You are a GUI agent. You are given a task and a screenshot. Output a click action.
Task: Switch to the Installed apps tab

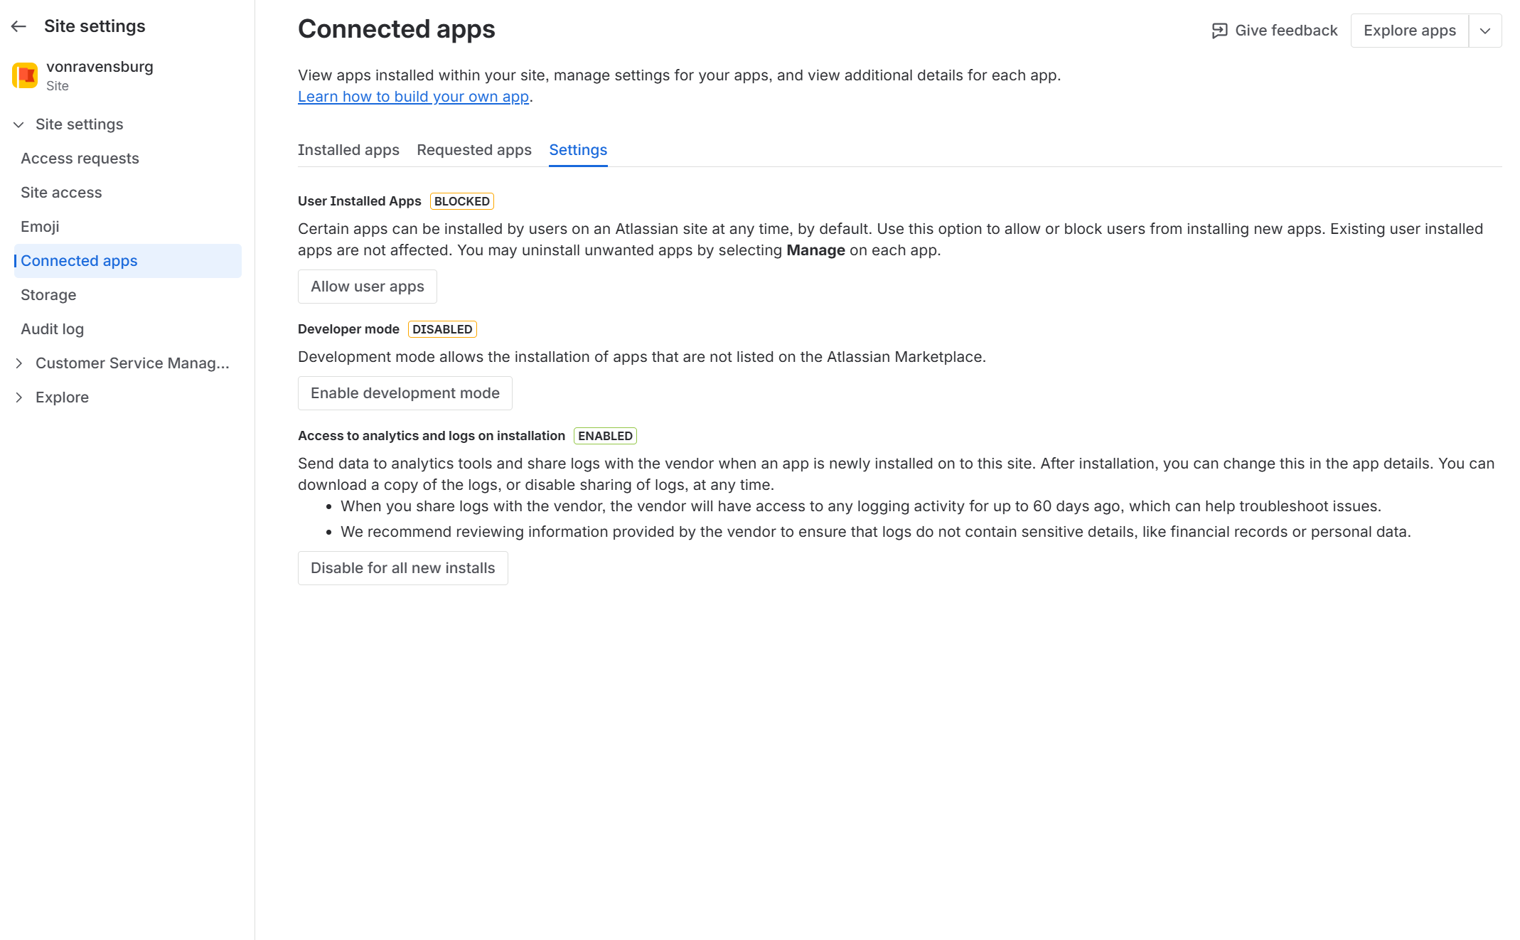coord(348,150)
